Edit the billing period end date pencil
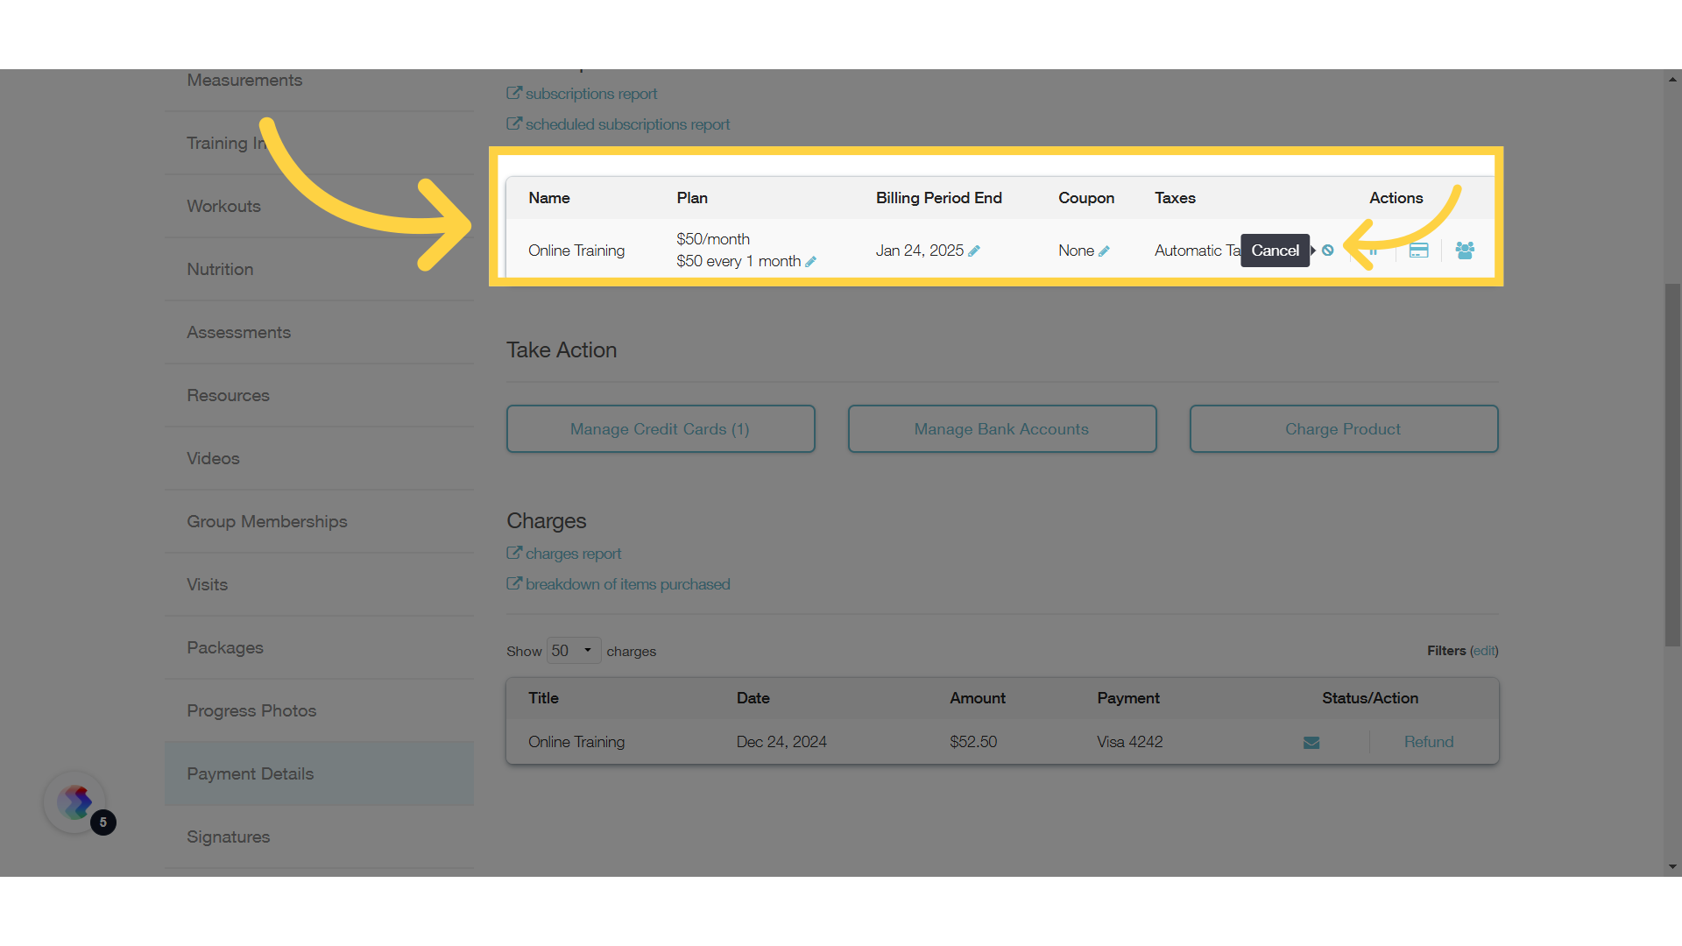 pos(974,251)
